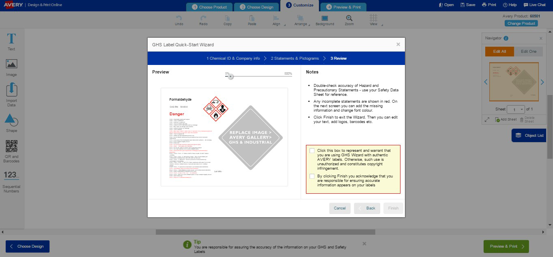Click the Finish button
This screenshot has width=553, height=257.
tap(393, 208)
